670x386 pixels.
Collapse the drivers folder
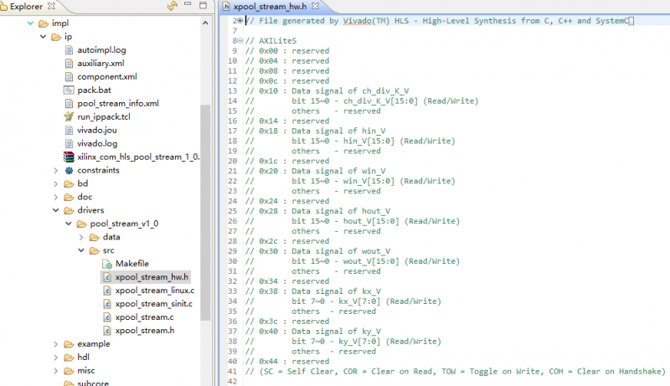[56, 210]
